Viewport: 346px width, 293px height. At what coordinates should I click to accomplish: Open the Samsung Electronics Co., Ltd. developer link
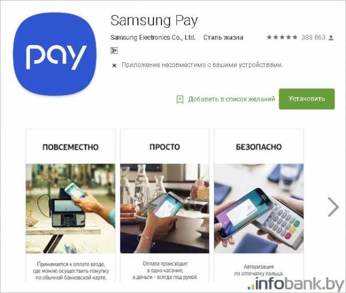tap(153, 38)
